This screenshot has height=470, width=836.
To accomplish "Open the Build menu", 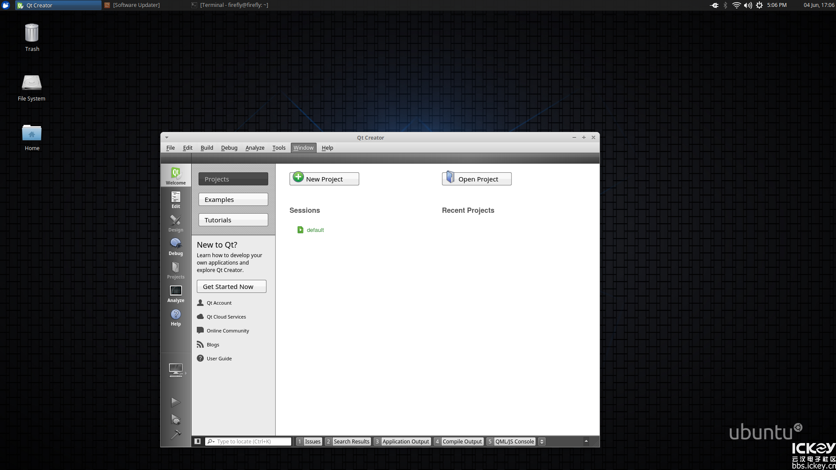I will tap(207, 148).
